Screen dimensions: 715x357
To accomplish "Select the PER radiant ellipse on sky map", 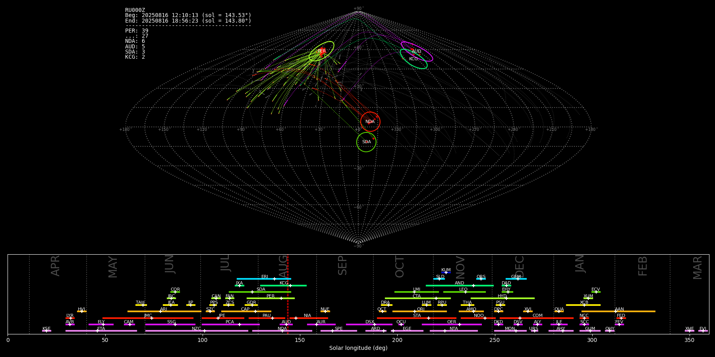I will click(x=321, y=51).
